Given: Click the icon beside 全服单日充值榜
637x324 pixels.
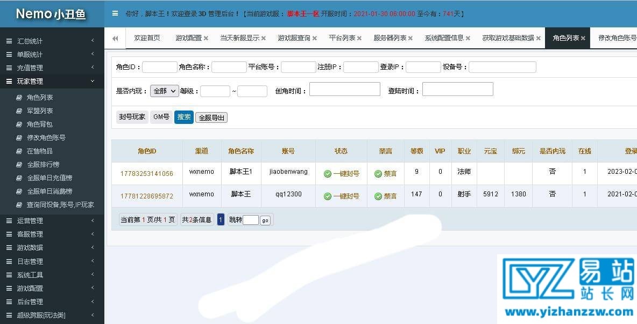Looking at the screenshot, I should [19, 178].
